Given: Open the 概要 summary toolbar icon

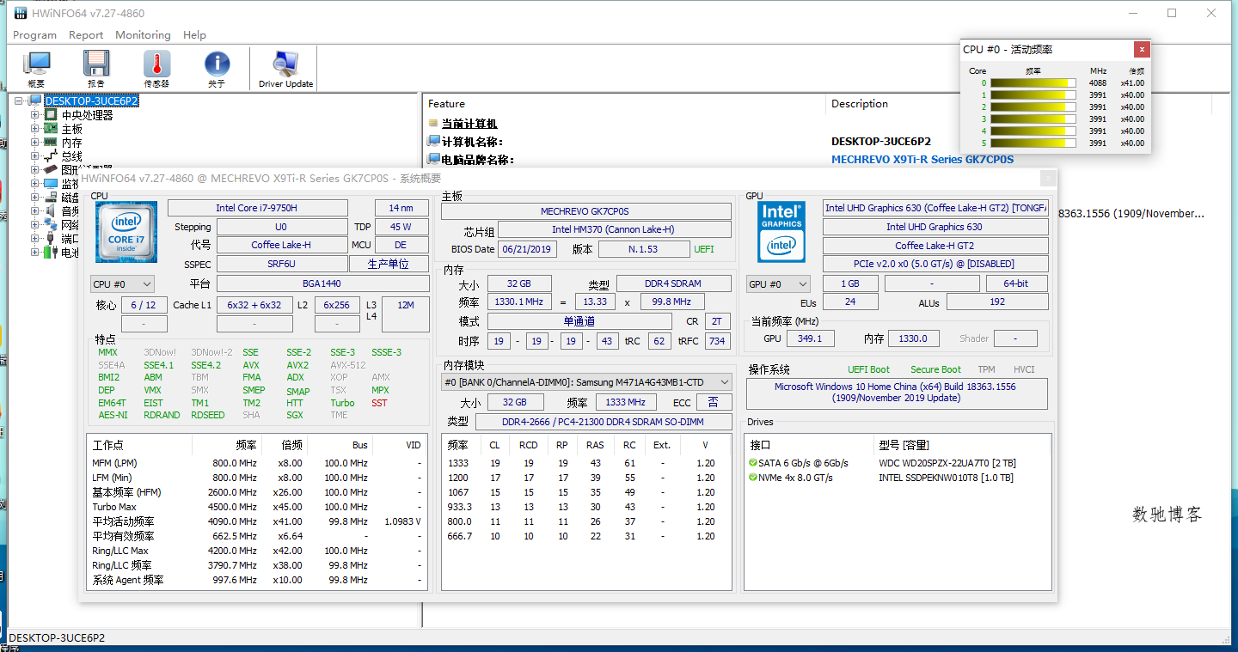Looking at the screenshot, I should click(x=36, y=64).
